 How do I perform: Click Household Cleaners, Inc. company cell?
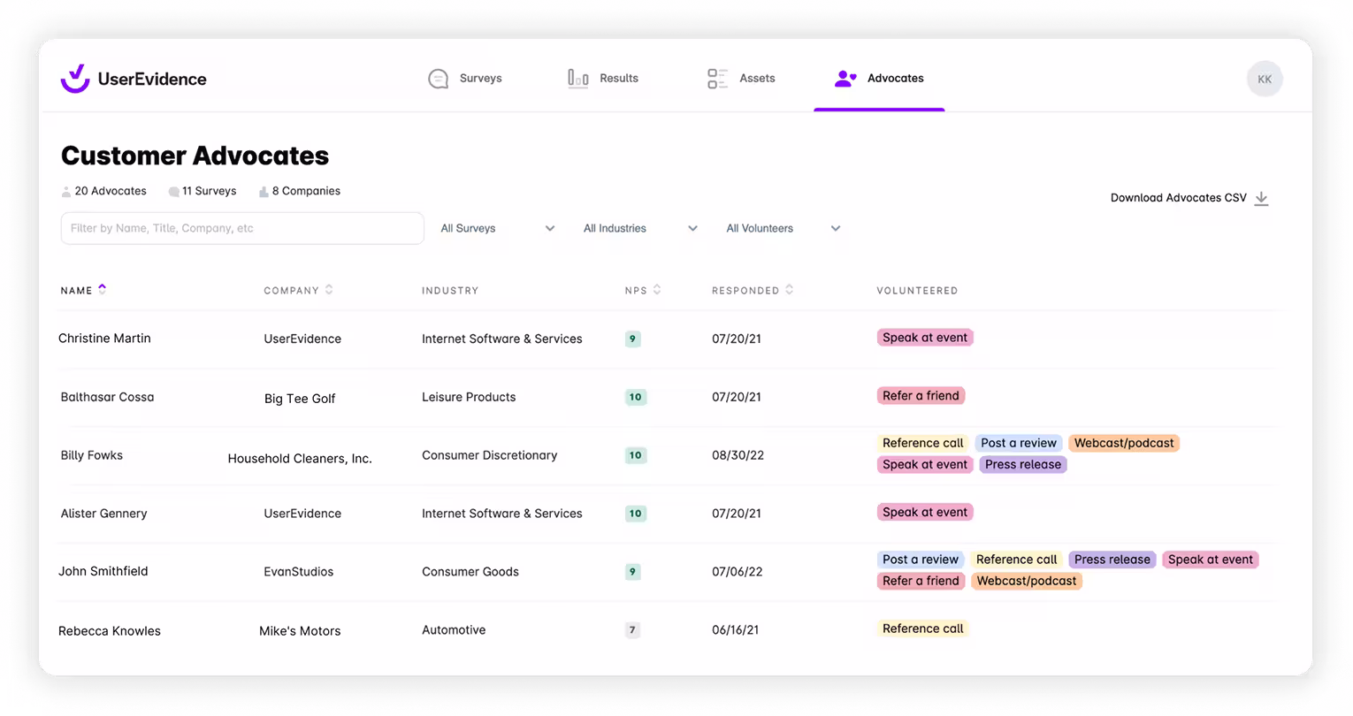(x=300, y=459)
